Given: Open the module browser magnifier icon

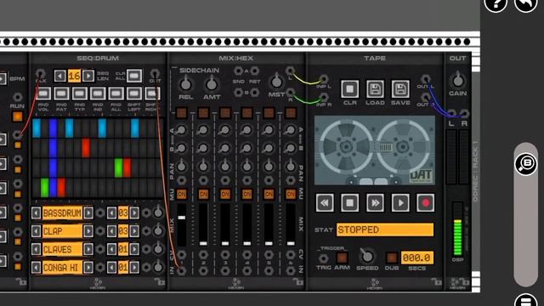Looking at the screenshot, I should pyautogui.click(x=526, y=163).
